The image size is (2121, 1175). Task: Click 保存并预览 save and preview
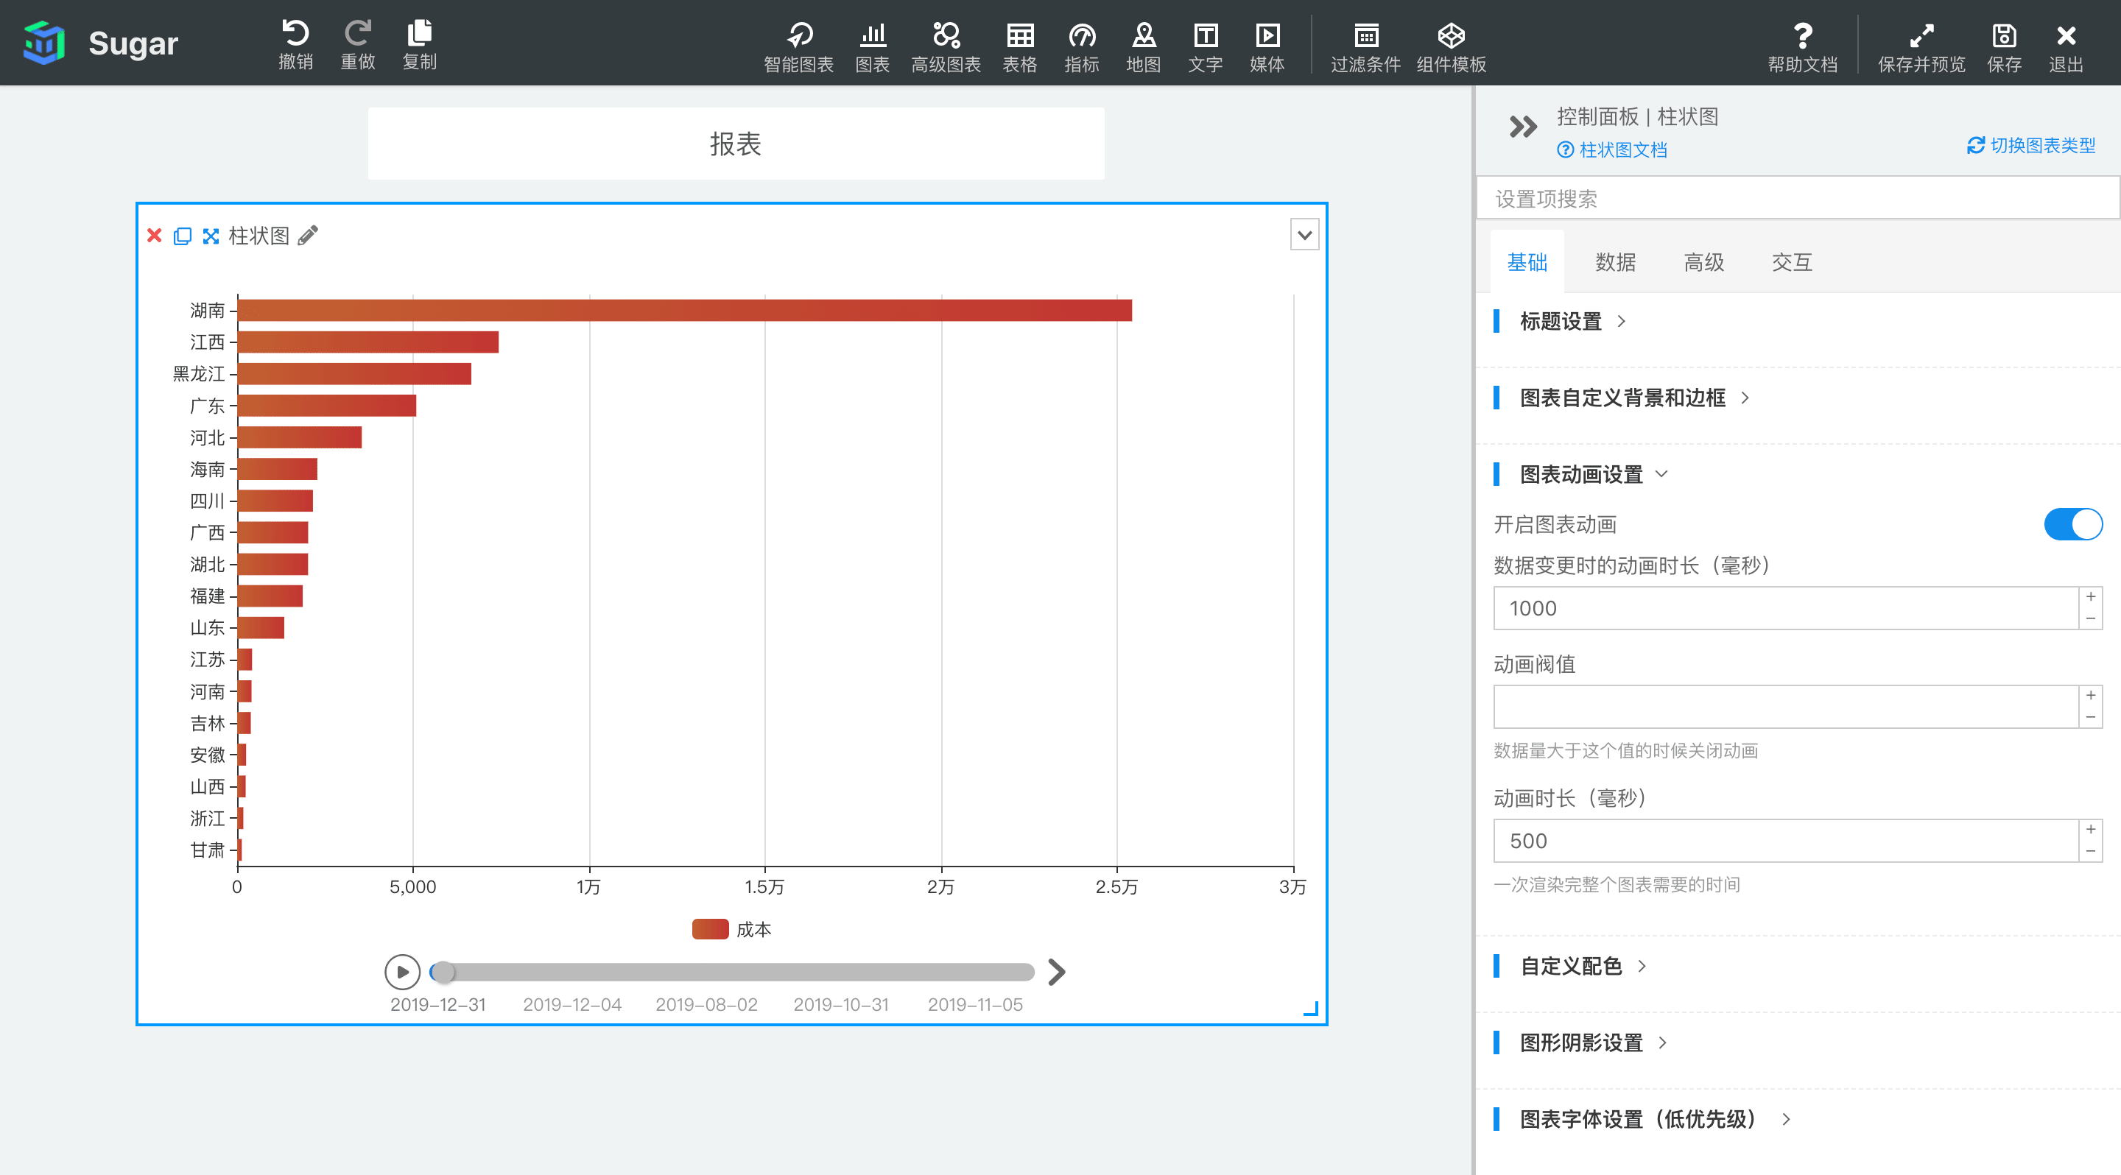[1921, 47]
